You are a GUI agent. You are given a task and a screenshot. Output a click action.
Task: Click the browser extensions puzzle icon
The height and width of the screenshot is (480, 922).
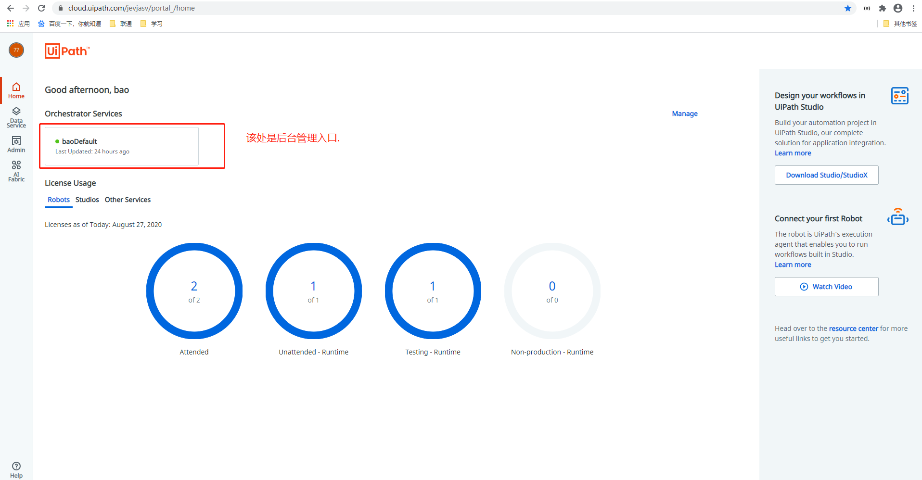[883, 8]
